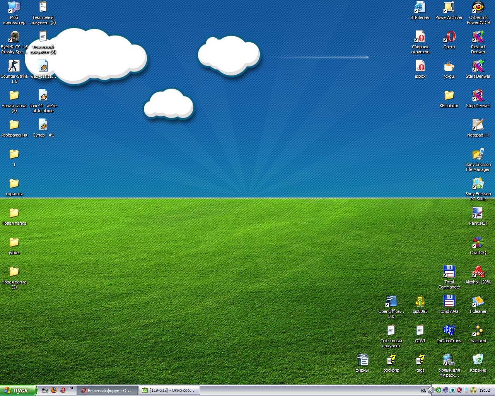
Task: Select the скрипты folder on desktop
Action: 14,184
